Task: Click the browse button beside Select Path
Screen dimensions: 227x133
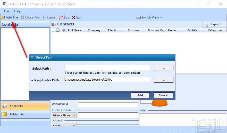Action: [164, 68]
